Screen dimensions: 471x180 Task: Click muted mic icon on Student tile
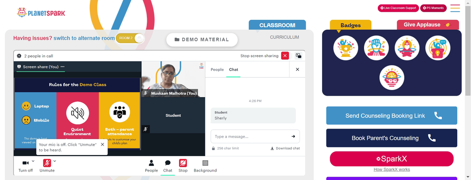click(x=146, y=129)
